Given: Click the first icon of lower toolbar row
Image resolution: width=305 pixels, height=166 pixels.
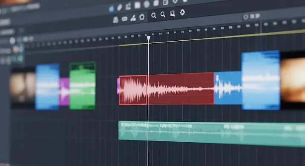Looking at the screenshot, I should pyautogui.click(x=115, y=20).
